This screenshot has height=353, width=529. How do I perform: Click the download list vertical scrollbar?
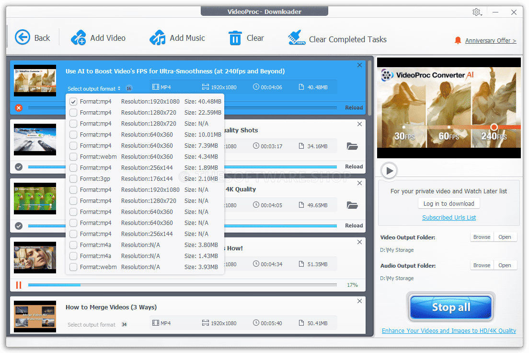click(369, 88)
